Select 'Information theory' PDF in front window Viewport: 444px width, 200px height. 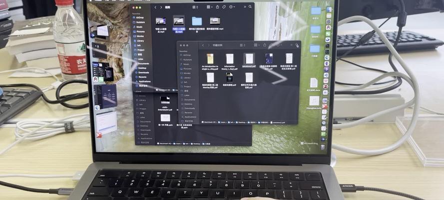click(x=230, y=58)
